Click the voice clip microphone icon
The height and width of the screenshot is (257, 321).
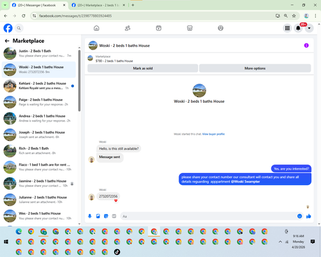coord(90,216)
